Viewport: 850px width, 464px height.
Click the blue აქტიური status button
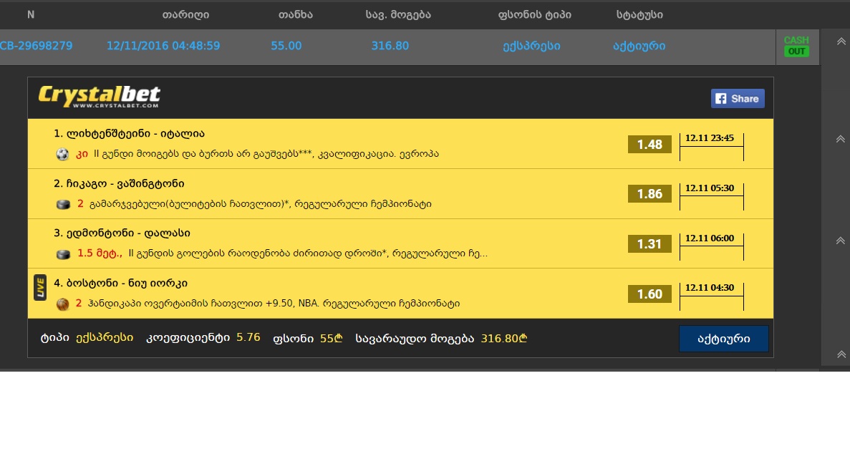[x=724, y=339]
